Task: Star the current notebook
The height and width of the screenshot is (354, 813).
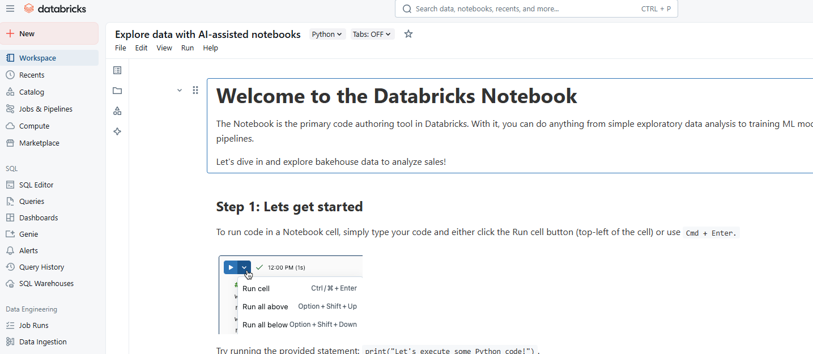Action: point(408,34)
